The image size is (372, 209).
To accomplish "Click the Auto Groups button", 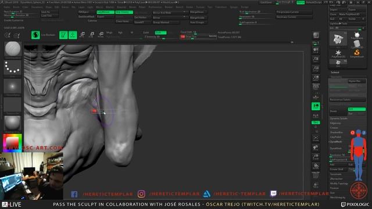I will (198, 22).
